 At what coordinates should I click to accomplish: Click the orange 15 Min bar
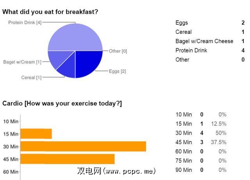click(36, 134)
